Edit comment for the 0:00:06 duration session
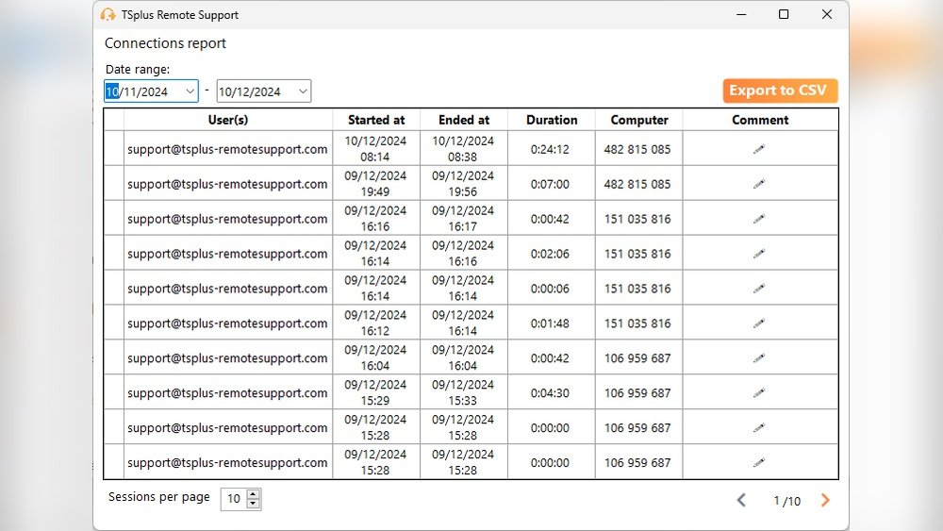This screenshot has height=531, width=943. click(x=759, y=288)
